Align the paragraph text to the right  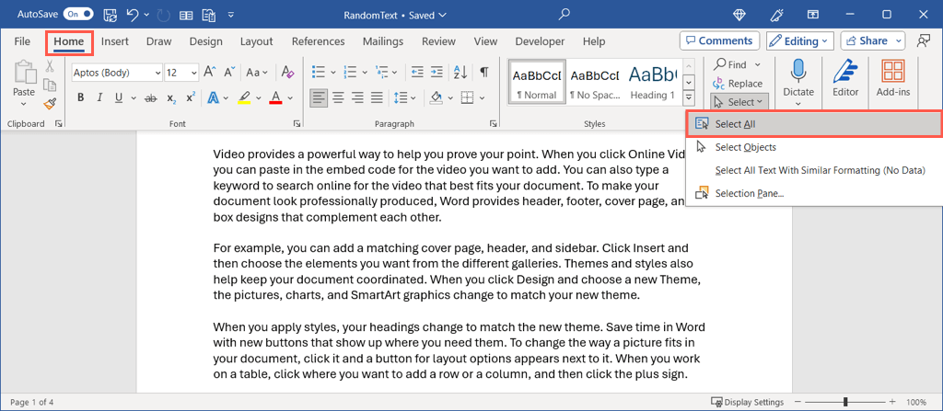(x=358, y=97)
